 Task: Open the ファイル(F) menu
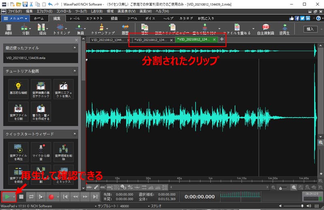click(15, 11)
